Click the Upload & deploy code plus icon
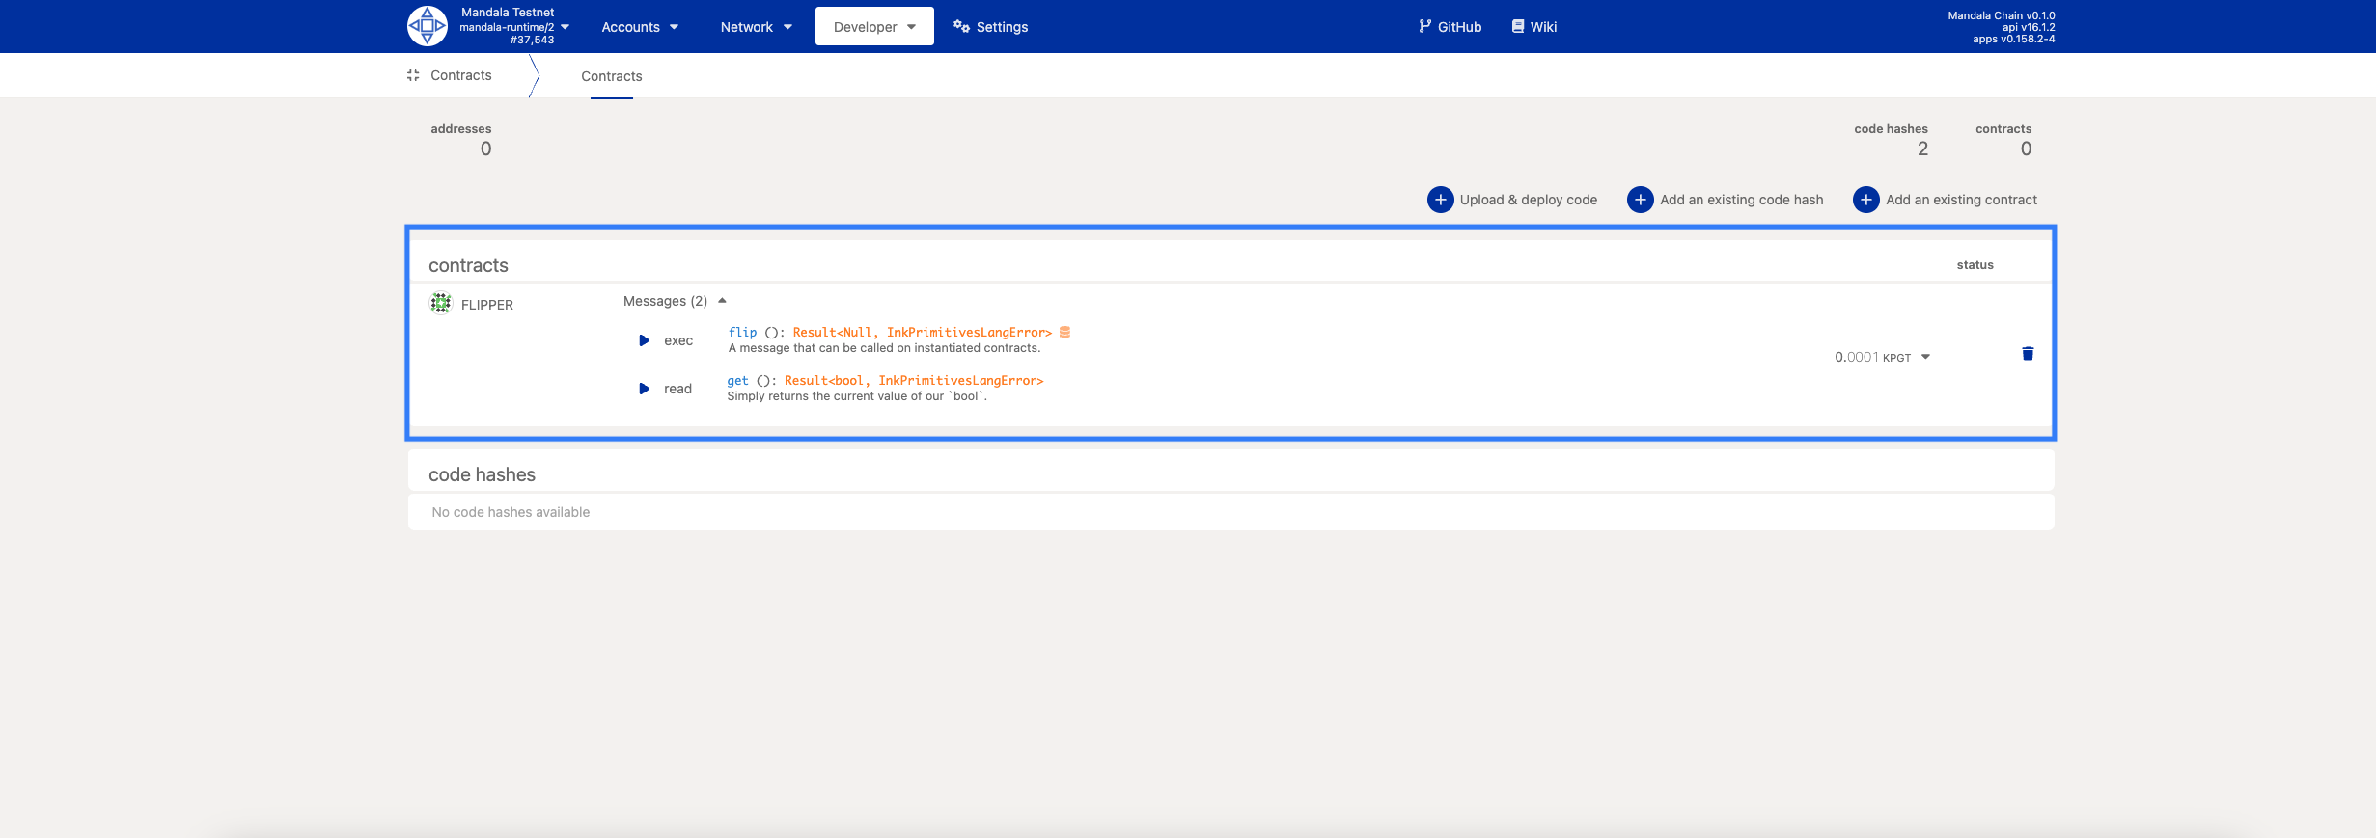This screenshot has height=838, width=2376. point(1440,200)
